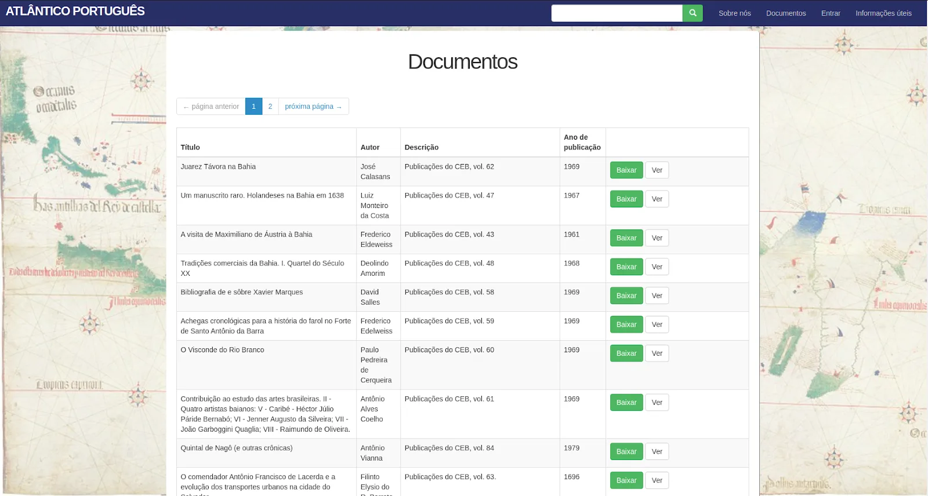928x496 pixels.
Task: View Bibliografia de e sôbre Xavier Marques
Action: (657, 296)
